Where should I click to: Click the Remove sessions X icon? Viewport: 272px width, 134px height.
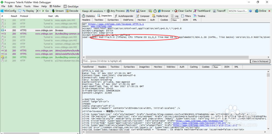coord(37,11)
